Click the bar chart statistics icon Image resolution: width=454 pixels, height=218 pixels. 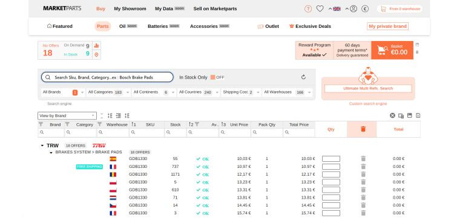(96, 46)
